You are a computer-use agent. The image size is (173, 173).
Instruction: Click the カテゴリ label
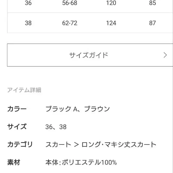[x=20, y=145]
